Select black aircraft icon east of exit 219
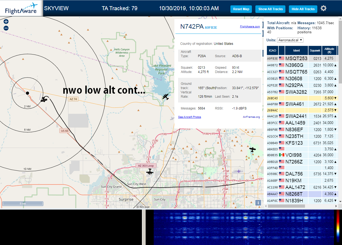 point(252,149)
